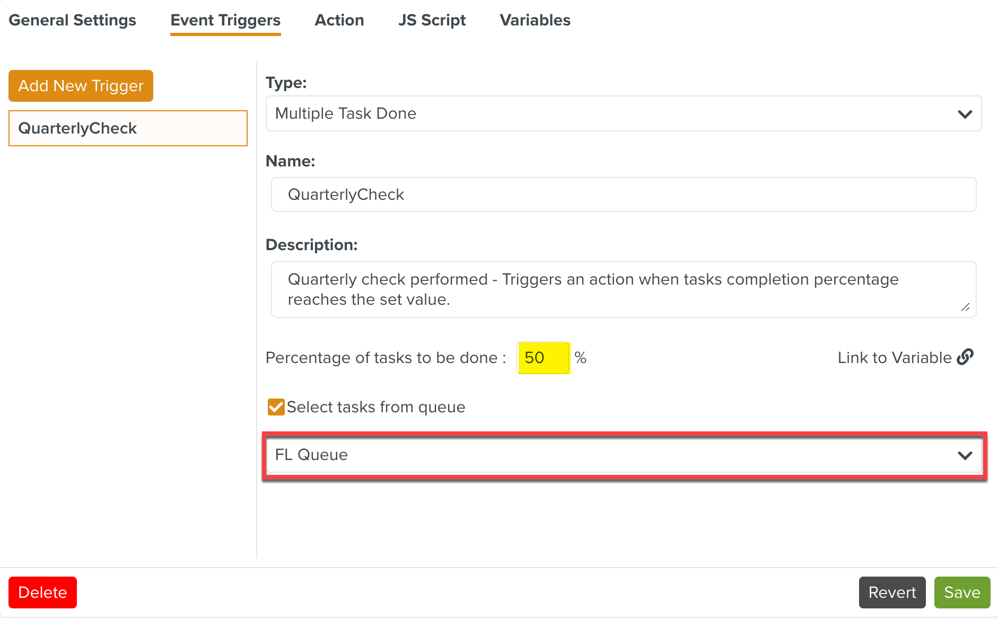Click inside the Description text area

coord(623,289)
